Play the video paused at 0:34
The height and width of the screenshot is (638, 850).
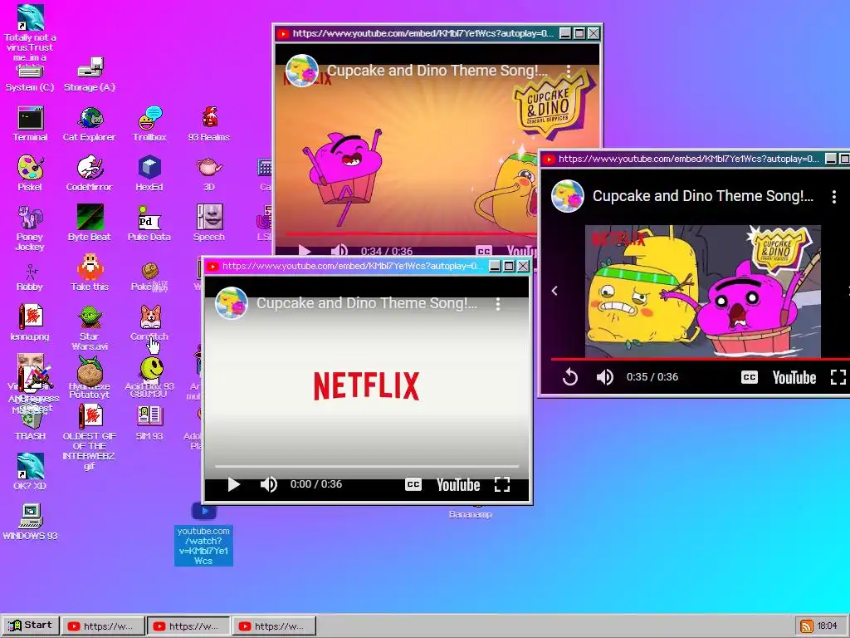coord(304,251)
